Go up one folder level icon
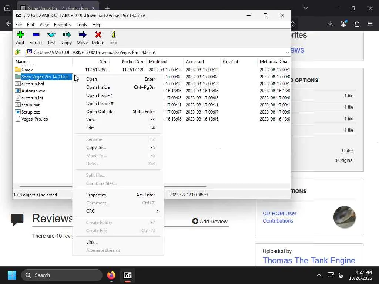The width and height of the screenshot is (379, 284). click(17, 52)
